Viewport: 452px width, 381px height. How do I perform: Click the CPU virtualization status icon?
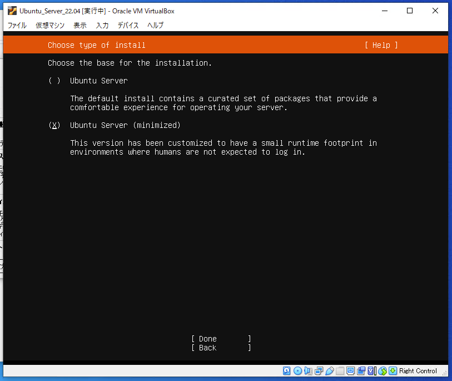pos(372,371)
